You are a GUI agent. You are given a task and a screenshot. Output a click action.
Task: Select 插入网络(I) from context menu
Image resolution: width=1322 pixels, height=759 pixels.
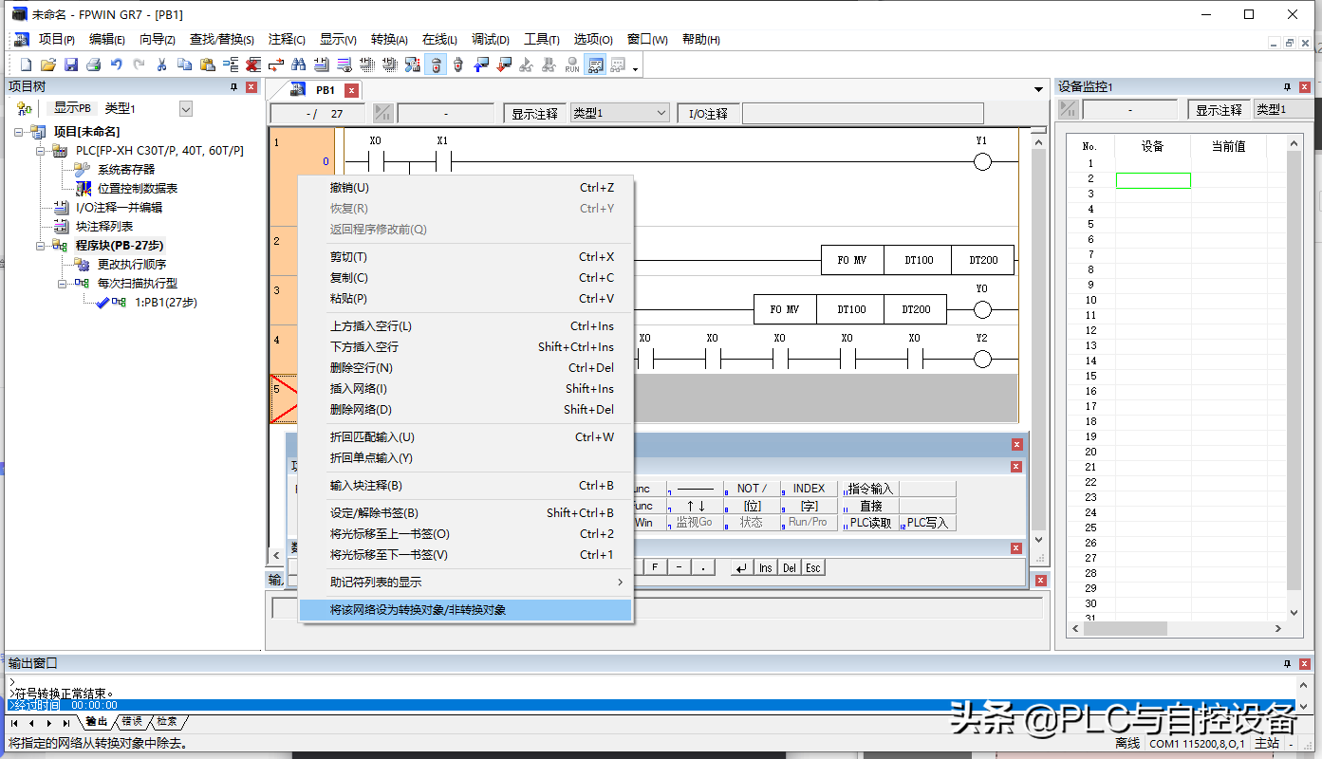coord(359,388)
